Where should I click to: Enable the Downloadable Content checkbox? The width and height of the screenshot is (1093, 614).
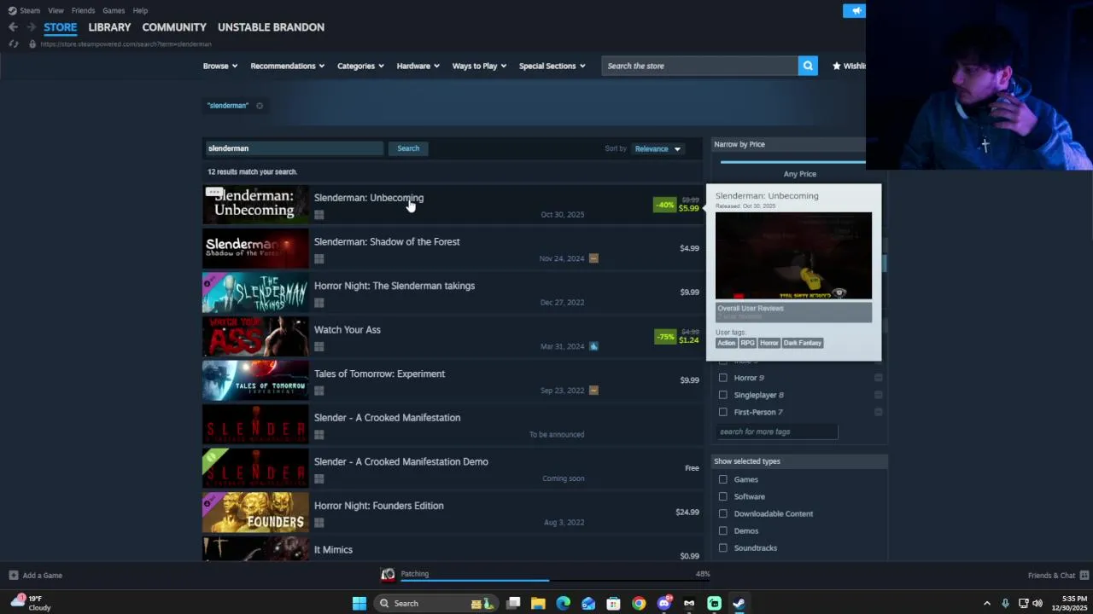click(723, 513)
